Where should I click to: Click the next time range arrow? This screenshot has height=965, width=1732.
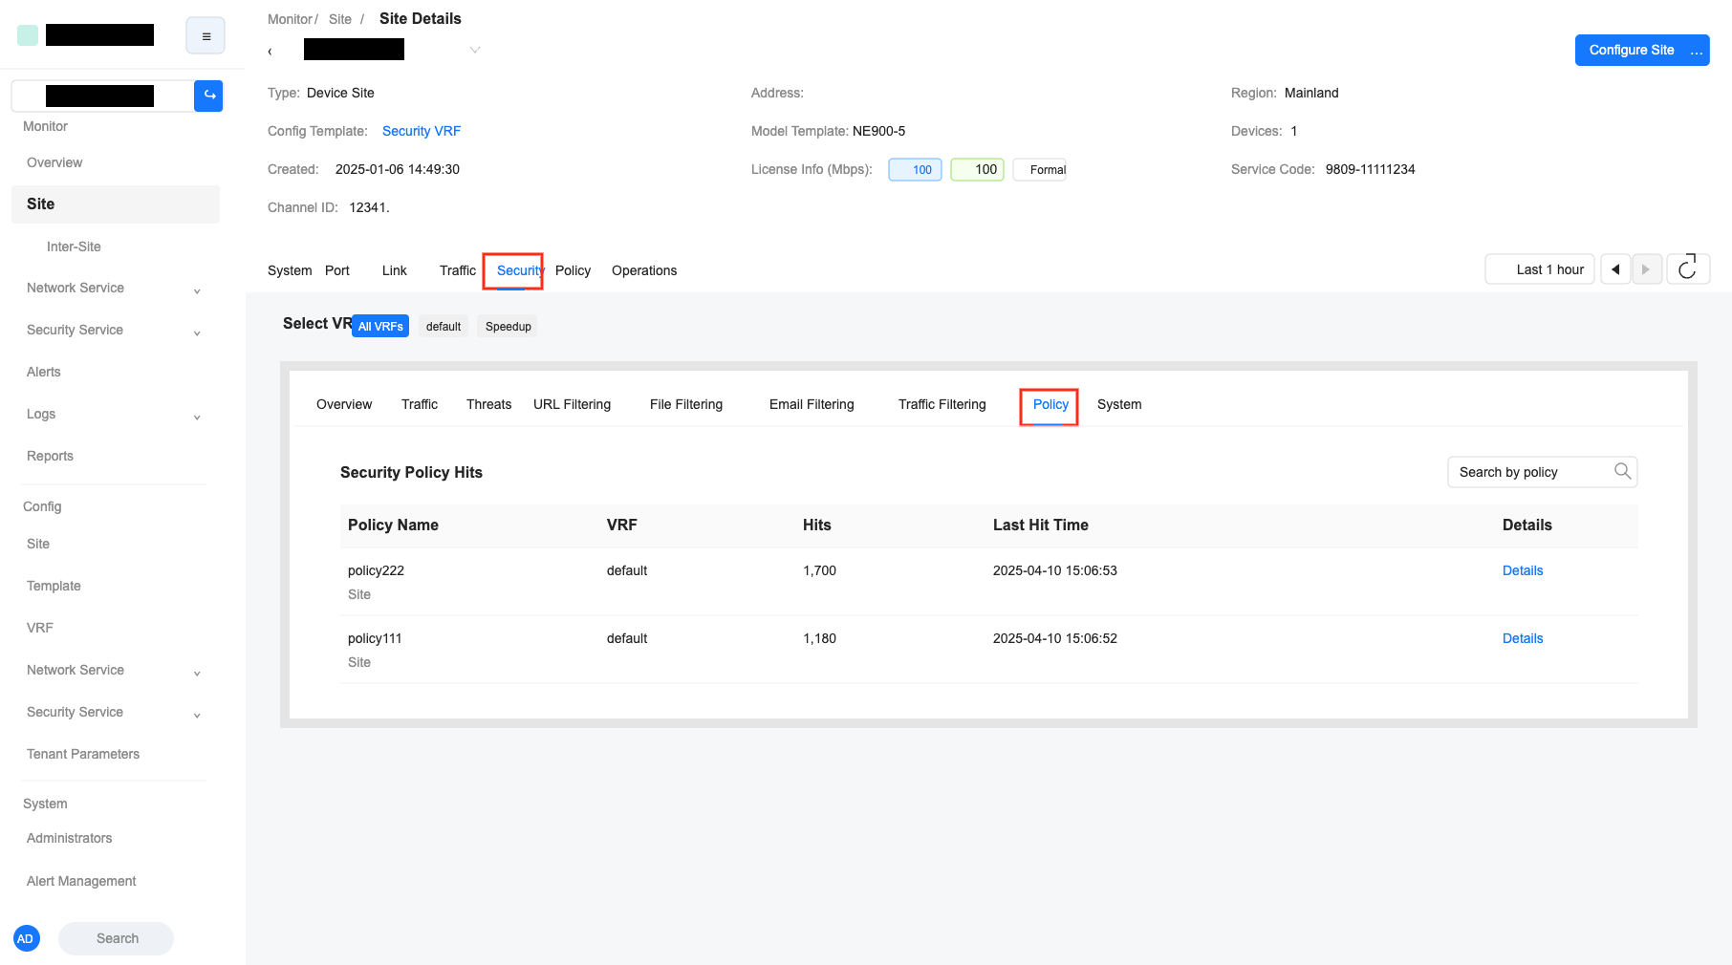[1646, 269]
